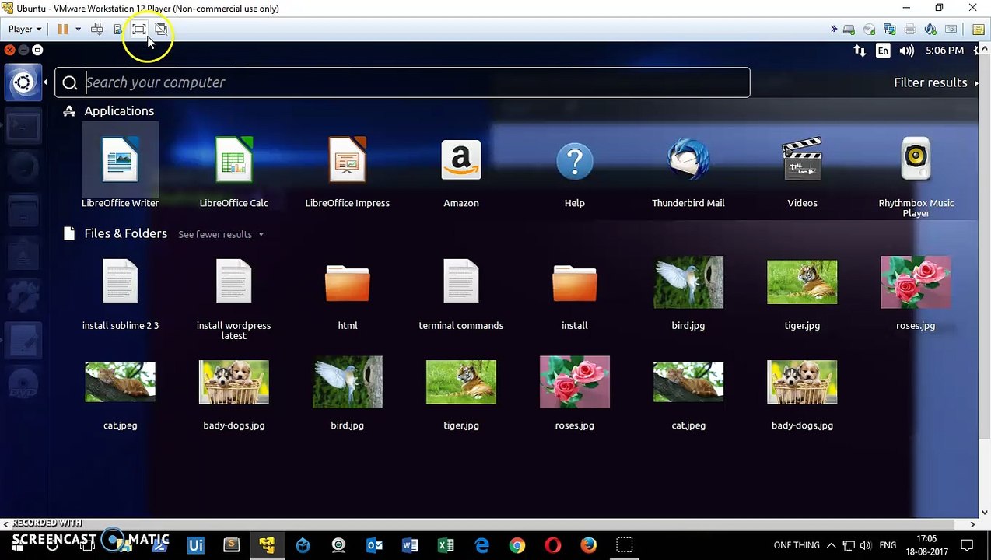Viewport: 991px width, 560px height.
Task: Show hidden Windows tray icons
Action: [x=831, y=545]
